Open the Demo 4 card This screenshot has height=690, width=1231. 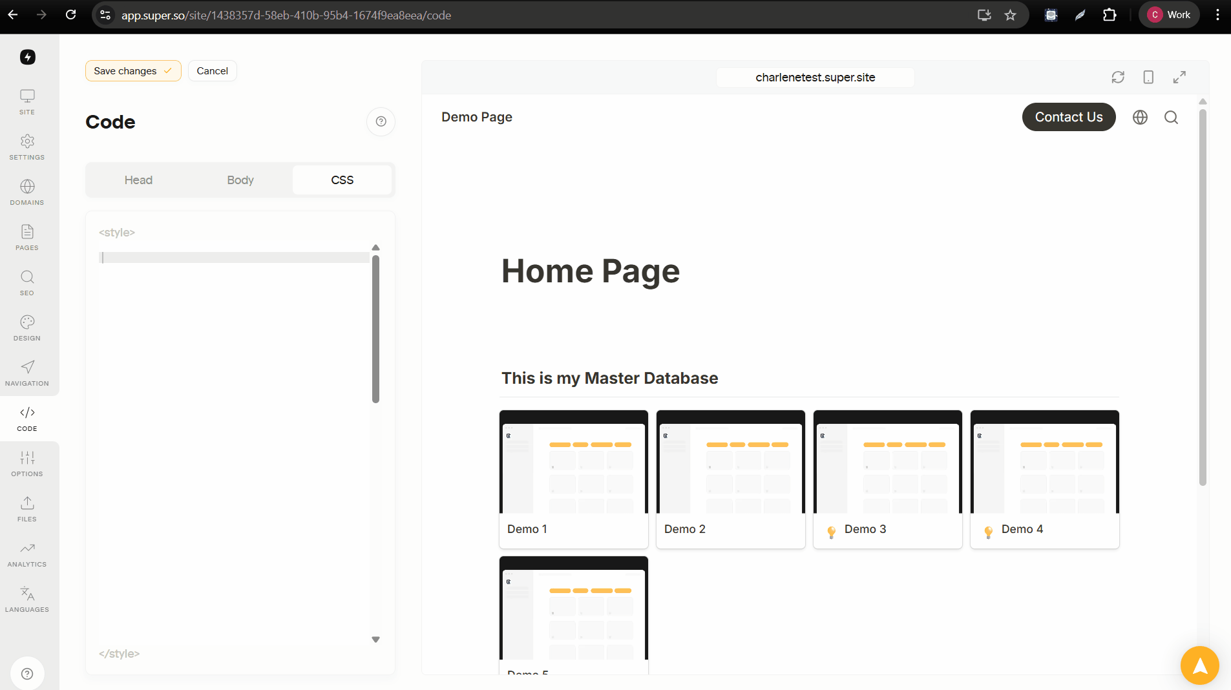[1045, 479]
